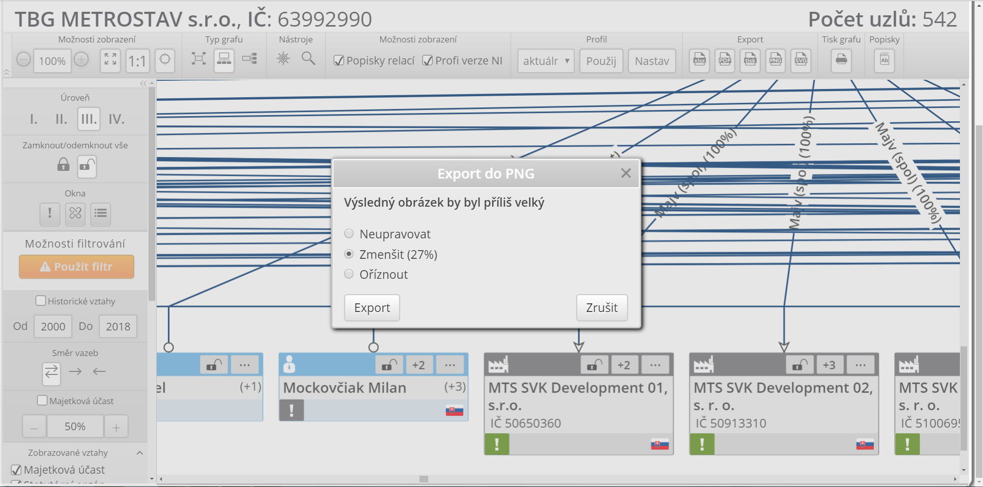Lock all nodes with closed padlock

pyautogui.click(x=63, y=165)
